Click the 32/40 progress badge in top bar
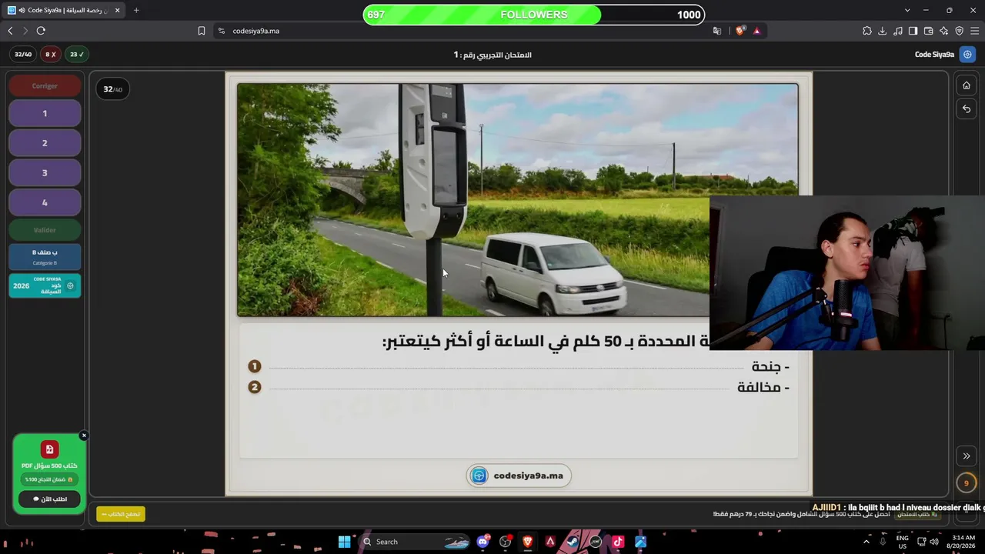Viewport: 985px width, 554px height. 23,55
